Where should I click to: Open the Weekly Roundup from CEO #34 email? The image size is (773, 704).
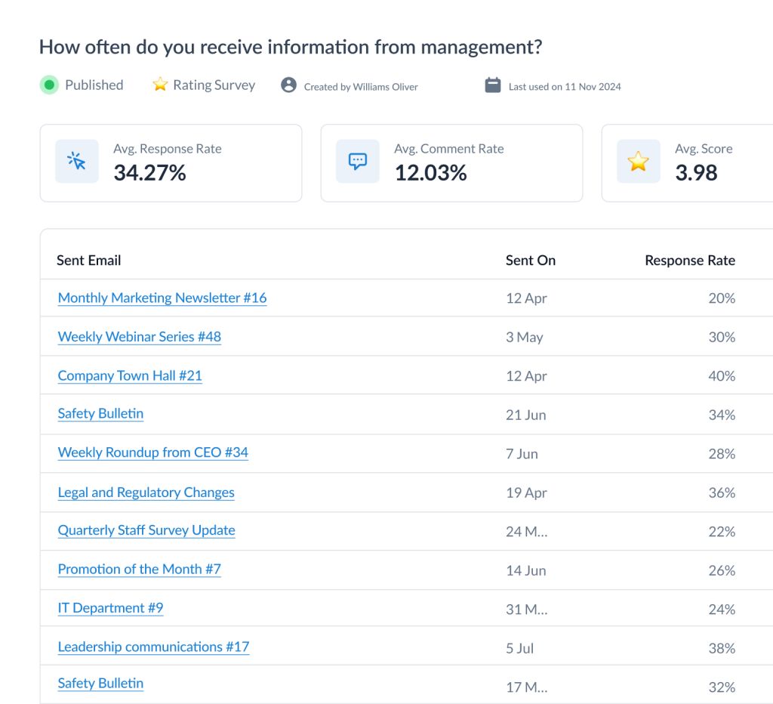[152, 452]
